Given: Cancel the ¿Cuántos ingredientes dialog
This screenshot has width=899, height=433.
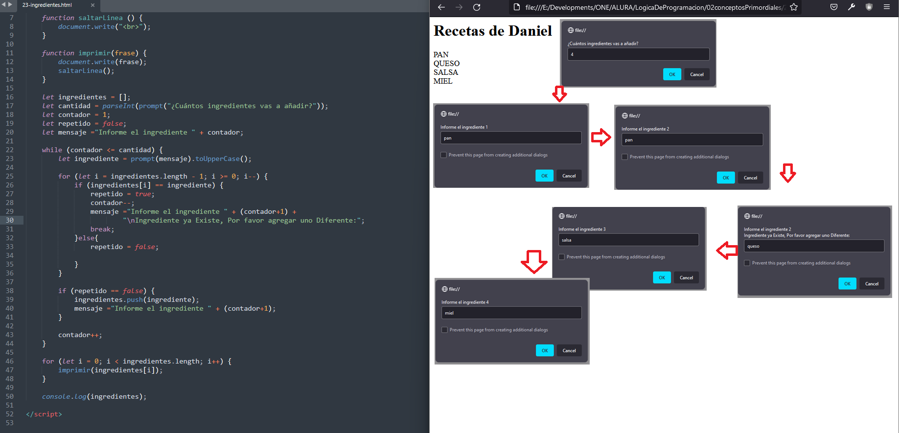Looking at the screenshot, I should point(697,74).
